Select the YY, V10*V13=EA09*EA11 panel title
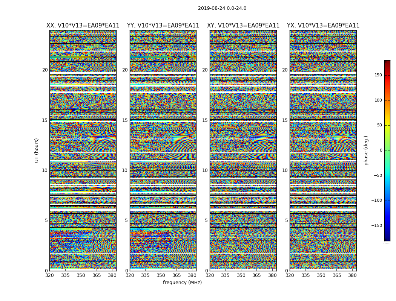The image size is (396, 301). click(163, 26)
